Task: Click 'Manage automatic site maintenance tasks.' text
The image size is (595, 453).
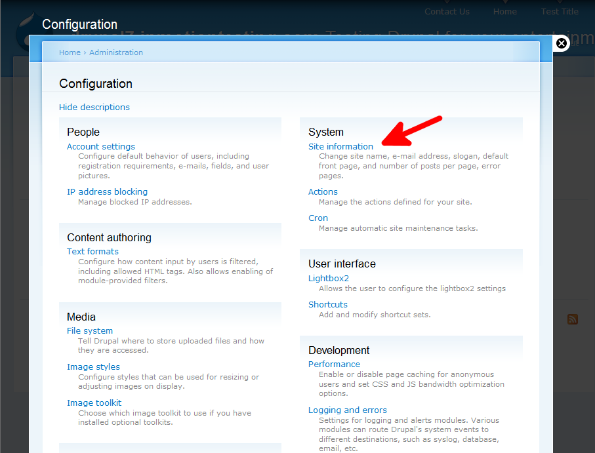Action: (x=398, y=228)
